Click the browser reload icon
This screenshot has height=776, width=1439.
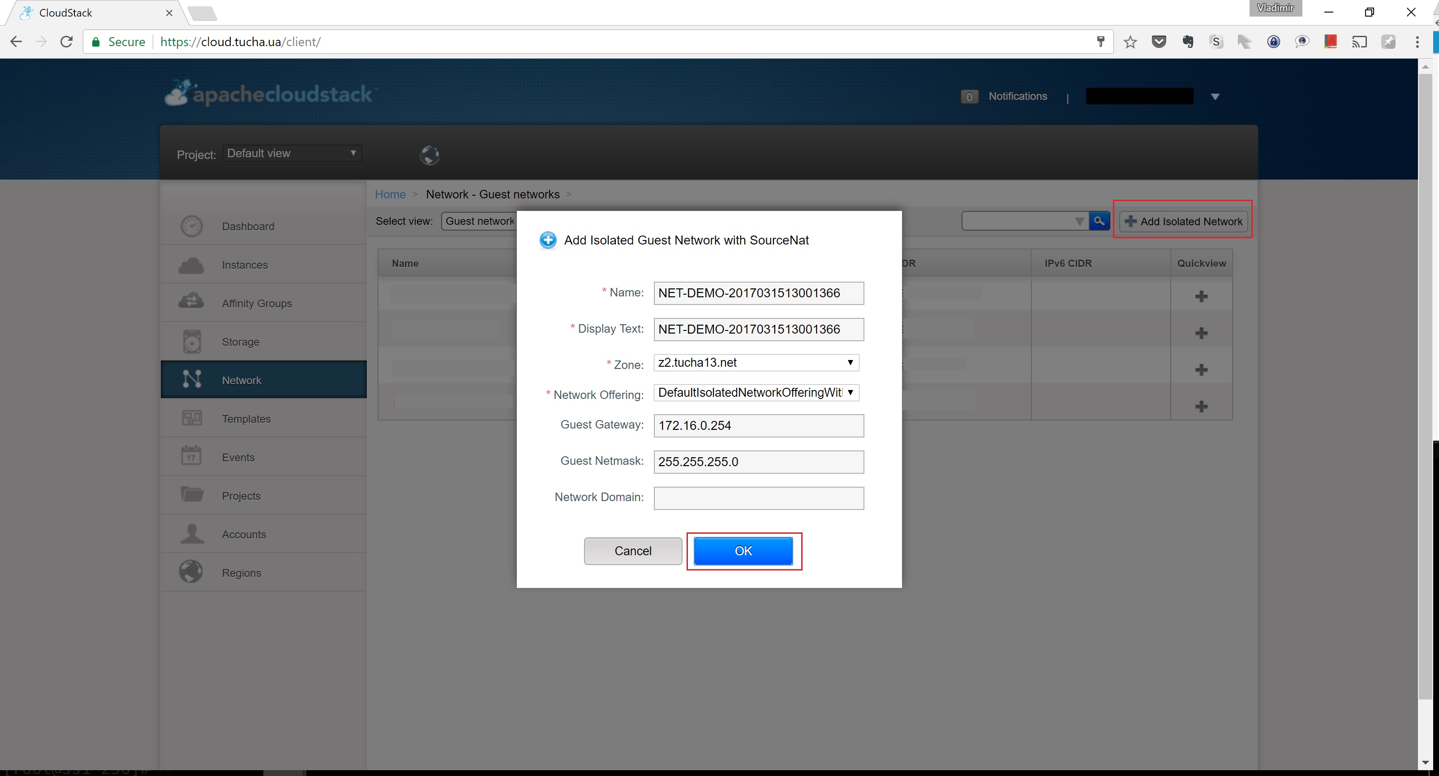pyautogui.click(x=66, y=42)
